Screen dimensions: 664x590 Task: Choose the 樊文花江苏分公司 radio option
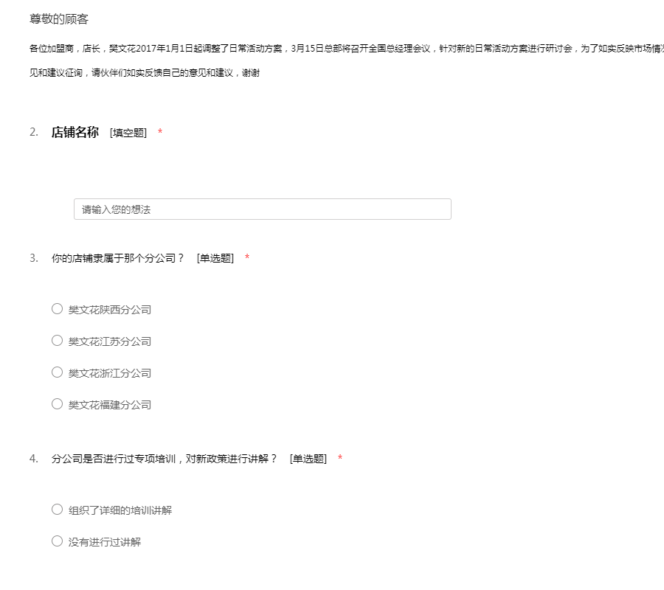coord(57,341)
